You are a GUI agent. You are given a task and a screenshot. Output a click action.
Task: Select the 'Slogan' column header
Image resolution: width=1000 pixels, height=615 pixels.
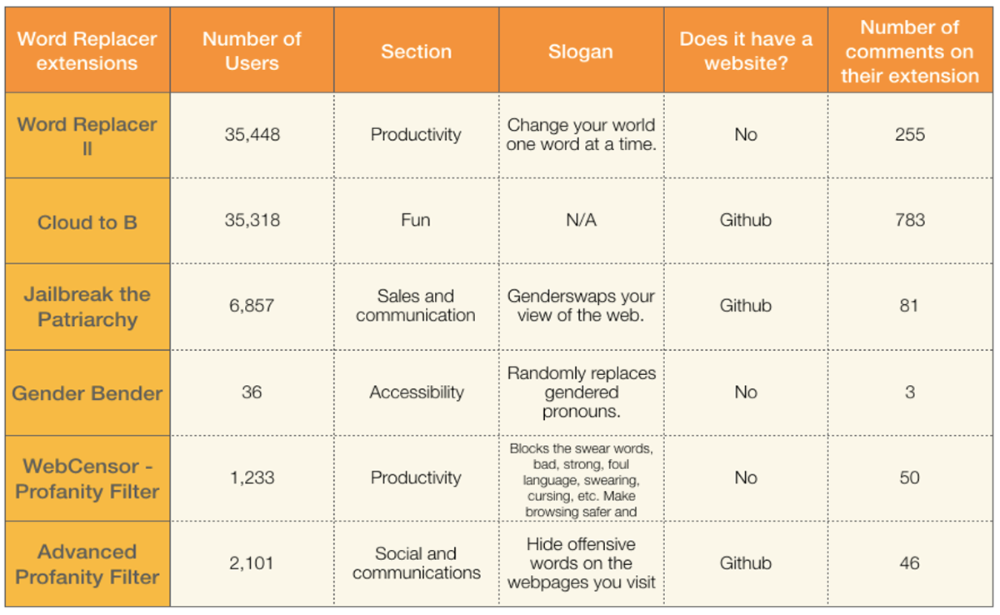point(581,50)
